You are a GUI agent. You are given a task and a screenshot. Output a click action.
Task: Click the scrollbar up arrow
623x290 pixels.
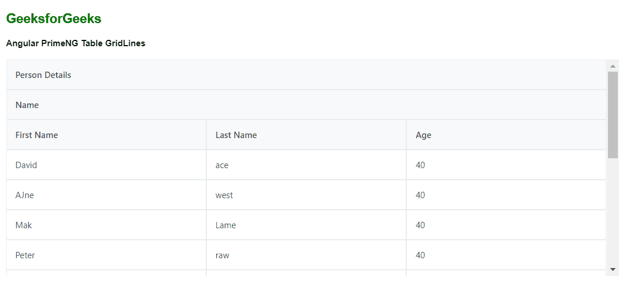(613, 66)
